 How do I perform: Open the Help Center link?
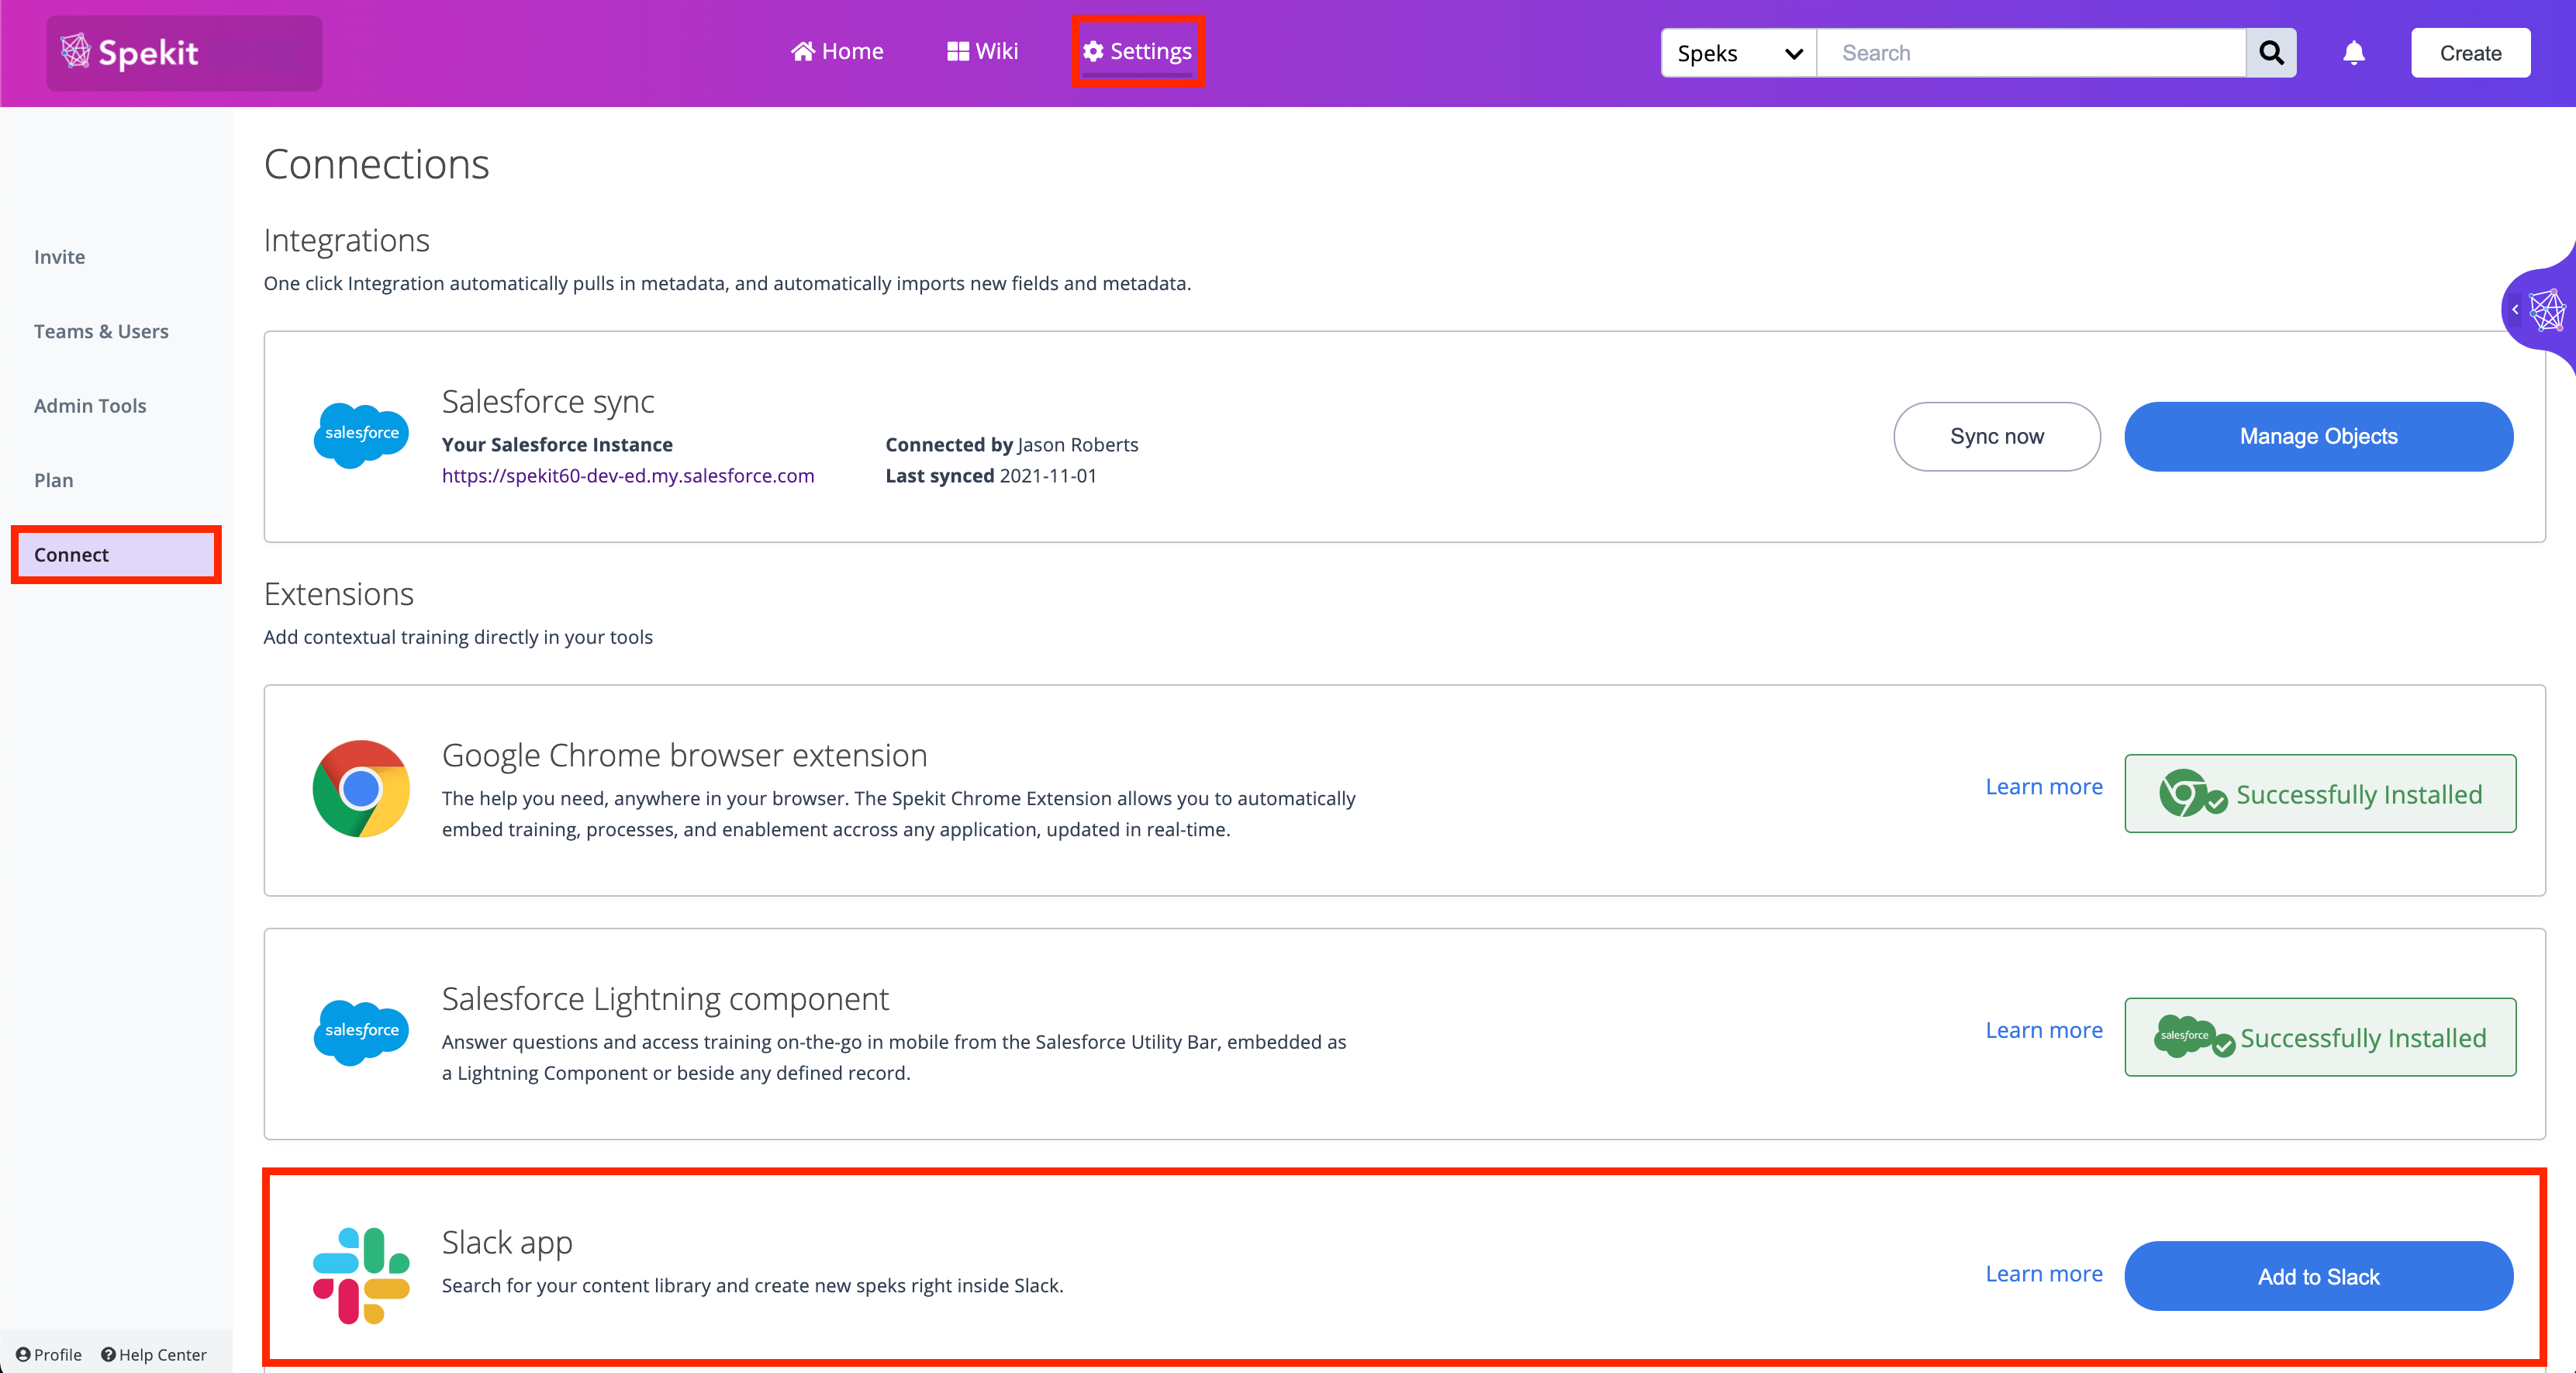point(154,1354)
